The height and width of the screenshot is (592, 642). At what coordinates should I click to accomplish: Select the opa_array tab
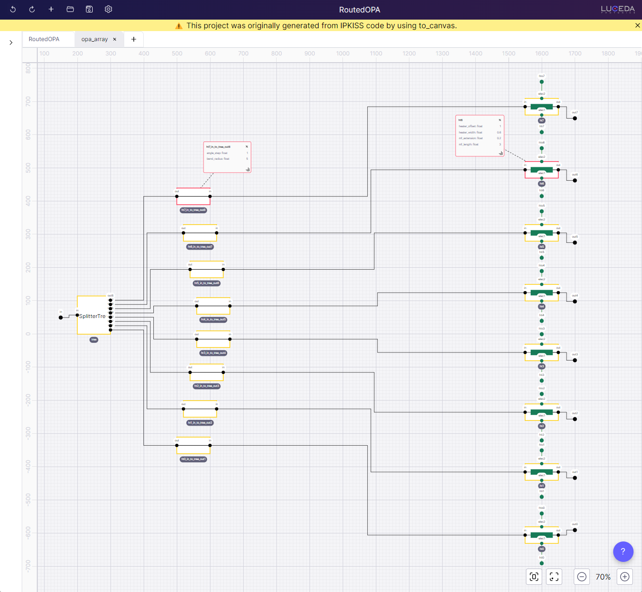tap(94, 39)
